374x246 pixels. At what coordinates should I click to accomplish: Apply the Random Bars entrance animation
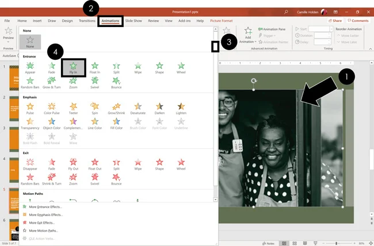tap(30, 83)
